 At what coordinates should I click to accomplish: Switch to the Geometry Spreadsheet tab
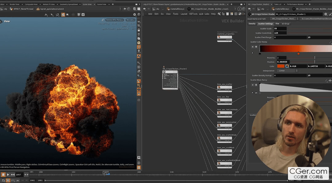(69, 4)
